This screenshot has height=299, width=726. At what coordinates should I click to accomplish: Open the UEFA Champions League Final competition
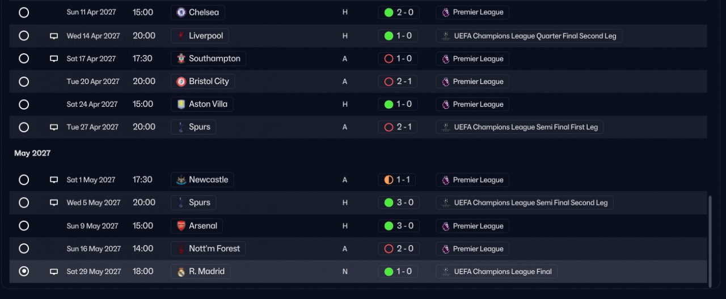click(496, 272)
